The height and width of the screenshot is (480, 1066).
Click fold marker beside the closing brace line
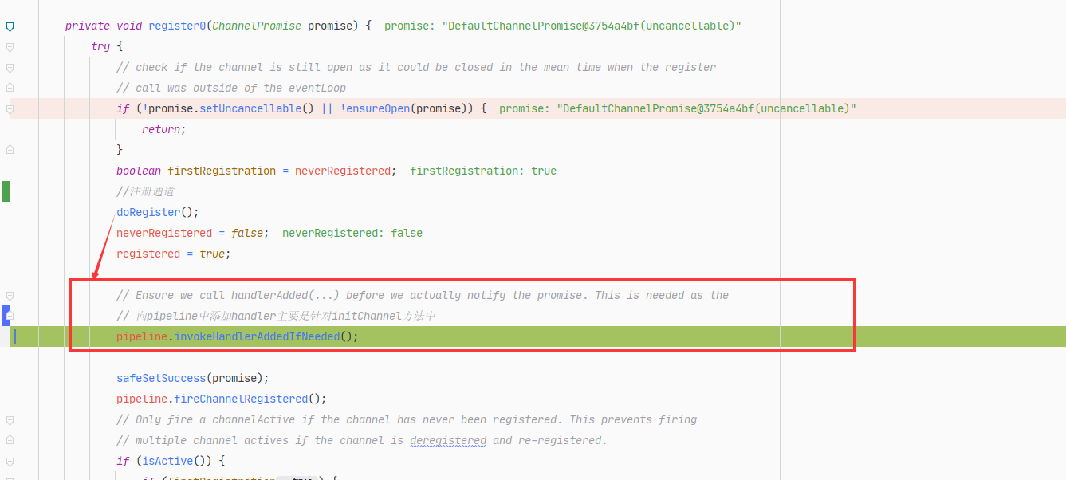(x=10, y=151)
